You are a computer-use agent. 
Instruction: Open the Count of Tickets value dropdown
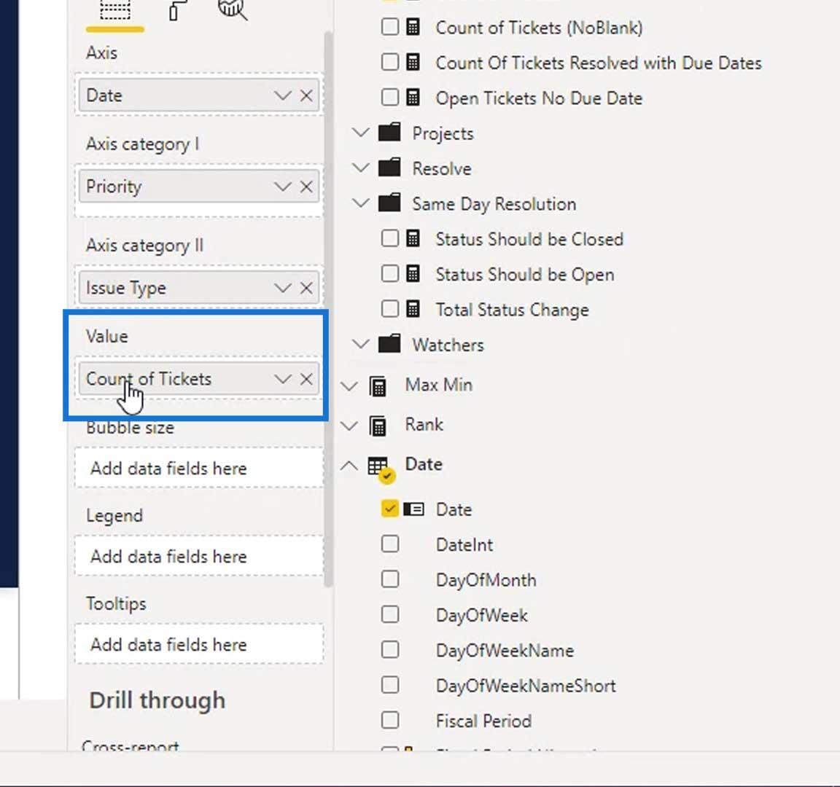coord(282,379)
